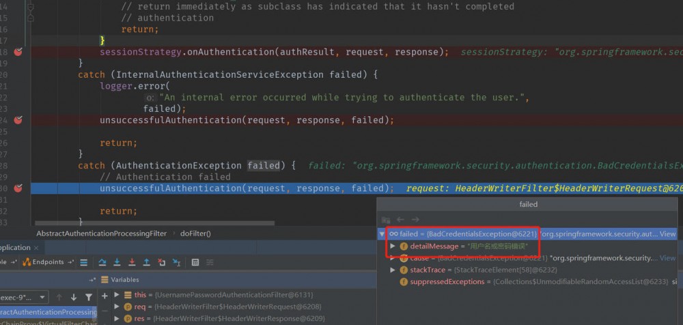Click View link on the cause row
The width and height of the screenshot is (683, 325).
pos(667,258)
